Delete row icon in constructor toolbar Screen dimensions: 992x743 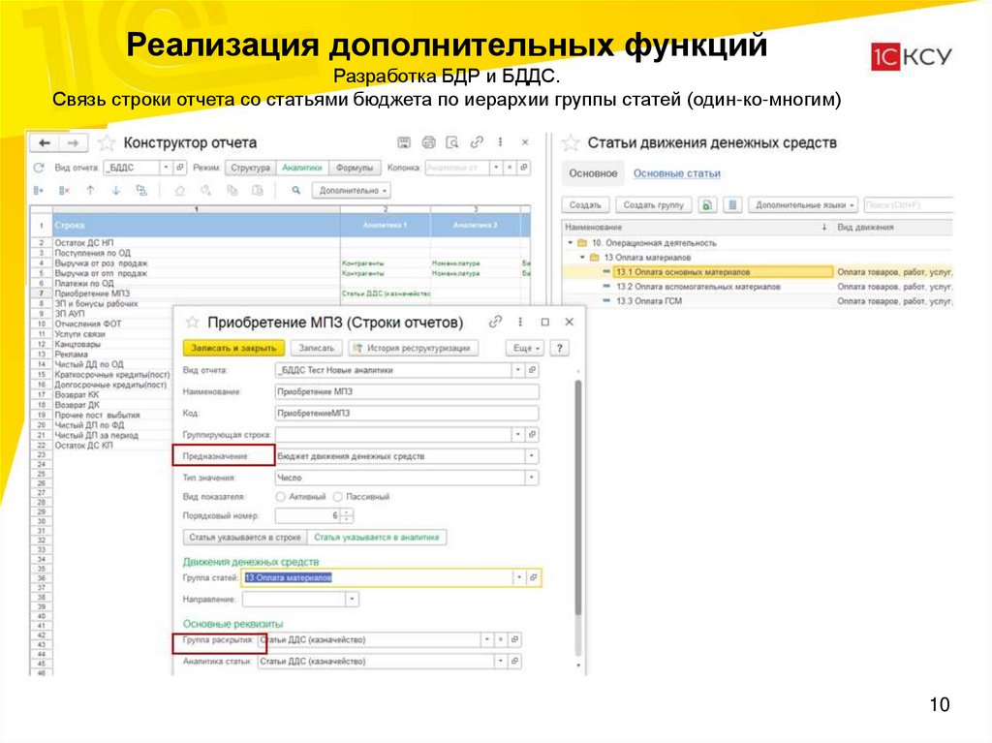[x=64, y=191]
